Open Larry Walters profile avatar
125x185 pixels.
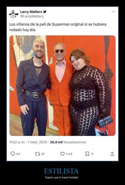pyautogui.click(x=13, y=14)
